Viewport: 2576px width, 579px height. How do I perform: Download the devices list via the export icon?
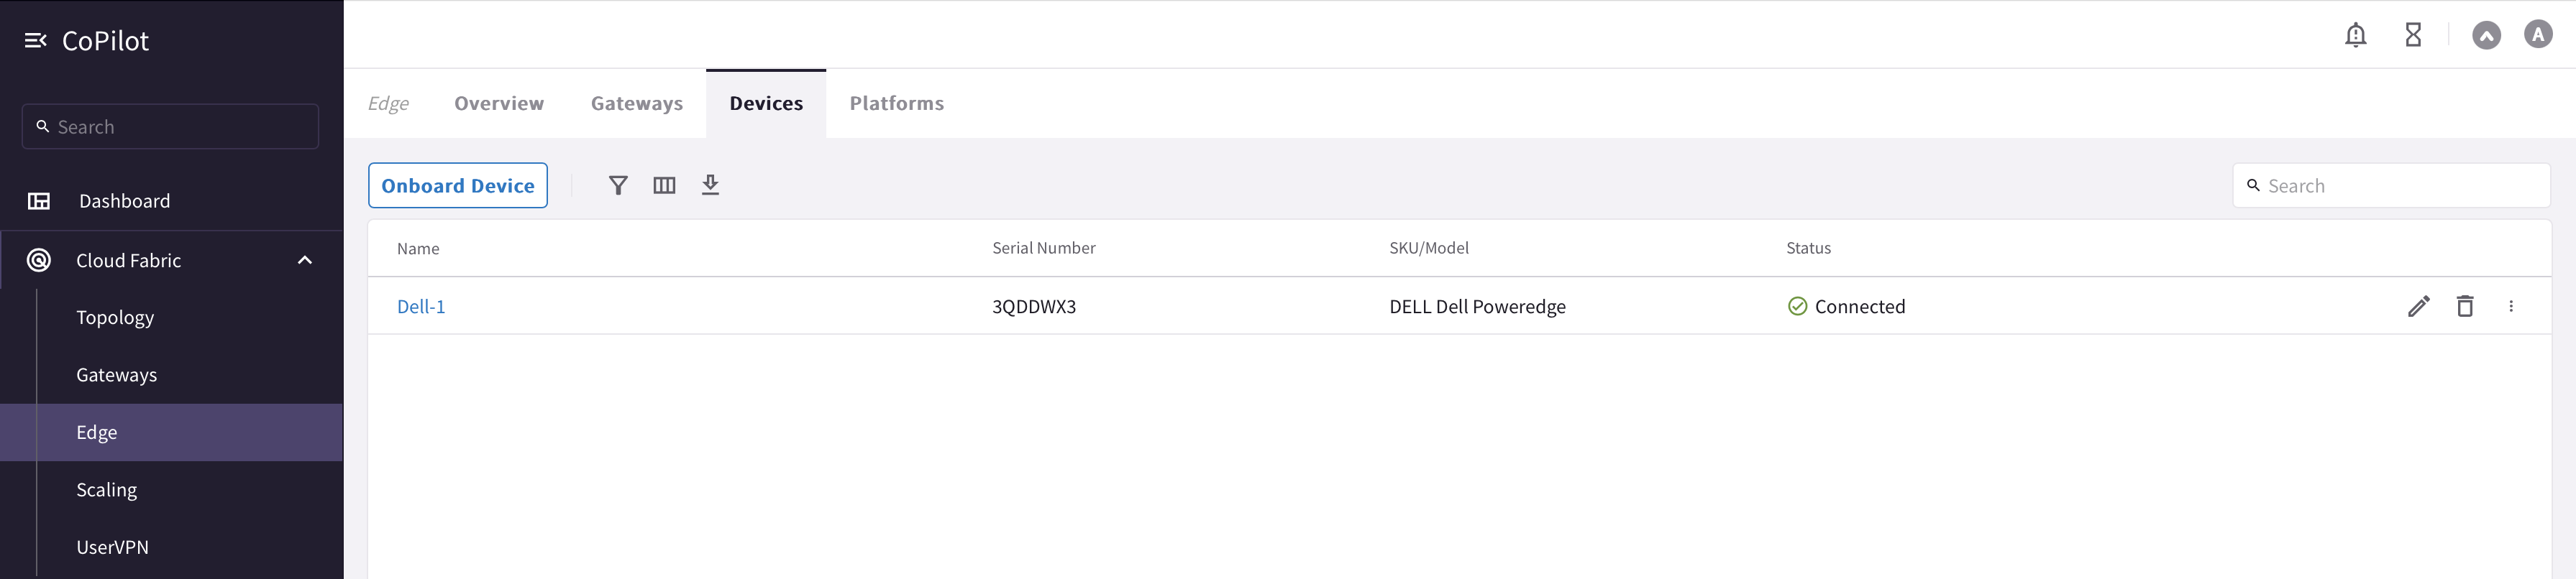pos(711,185)
